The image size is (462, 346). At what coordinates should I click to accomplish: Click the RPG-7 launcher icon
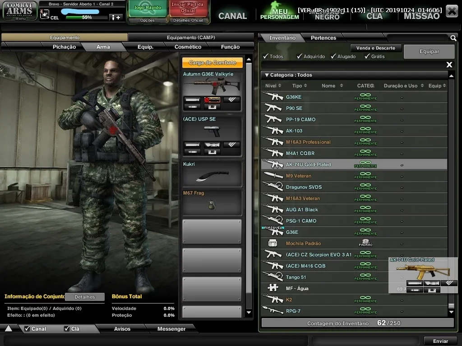[x=273, y=311]
